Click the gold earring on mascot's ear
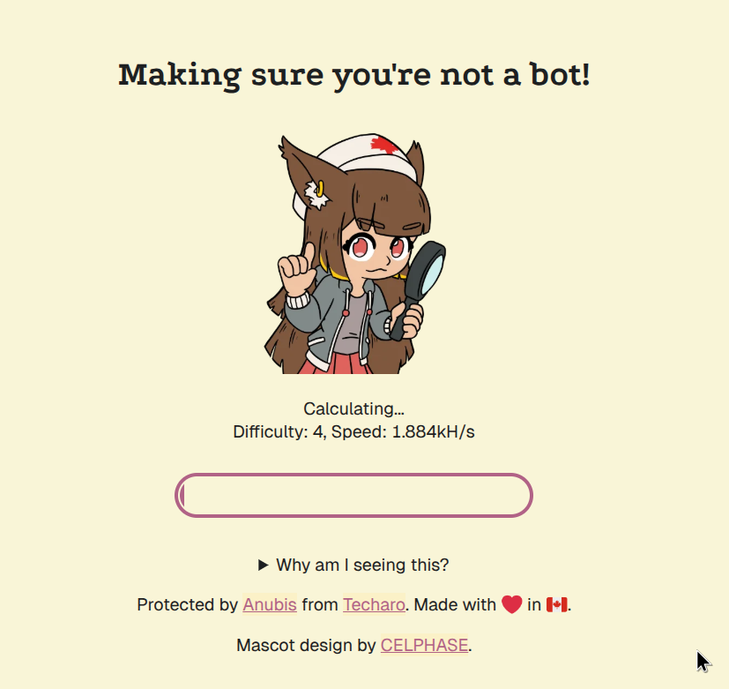 [x=320, y=189]
